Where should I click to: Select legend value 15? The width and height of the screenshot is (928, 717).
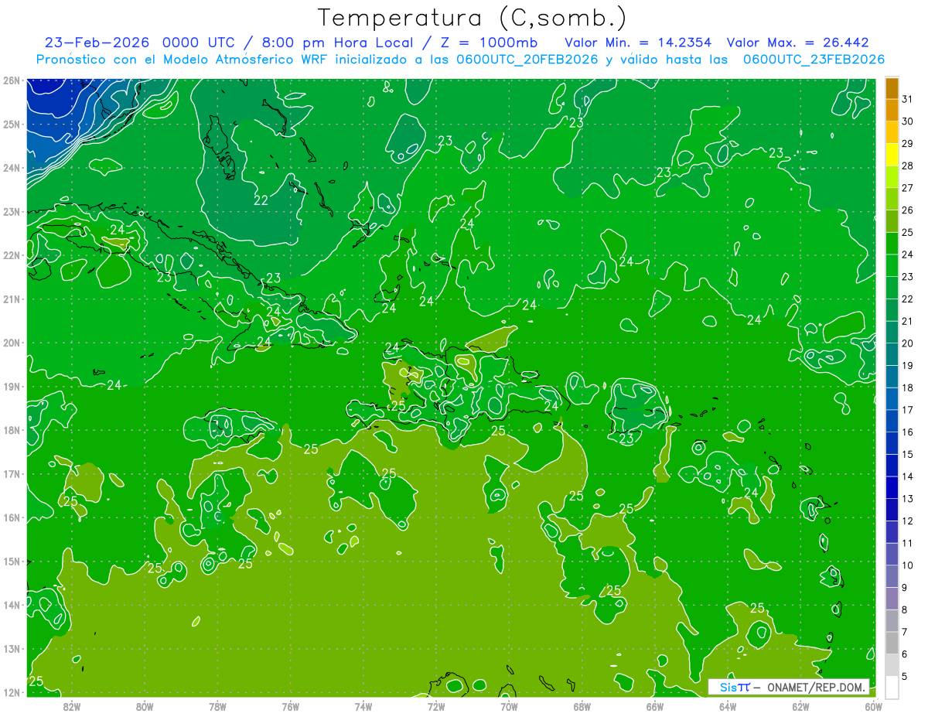click(907, 454)
